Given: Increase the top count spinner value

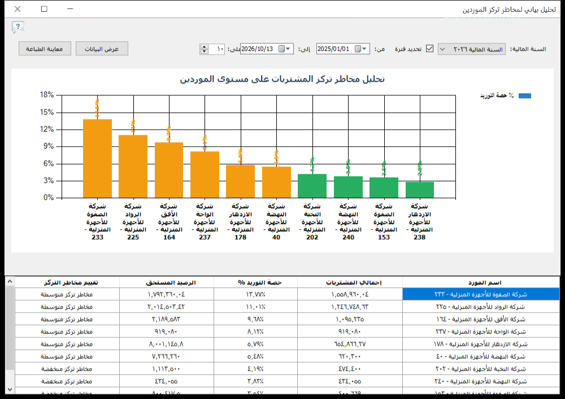Looking at the screenshot, I should click(x=205, y=46).
